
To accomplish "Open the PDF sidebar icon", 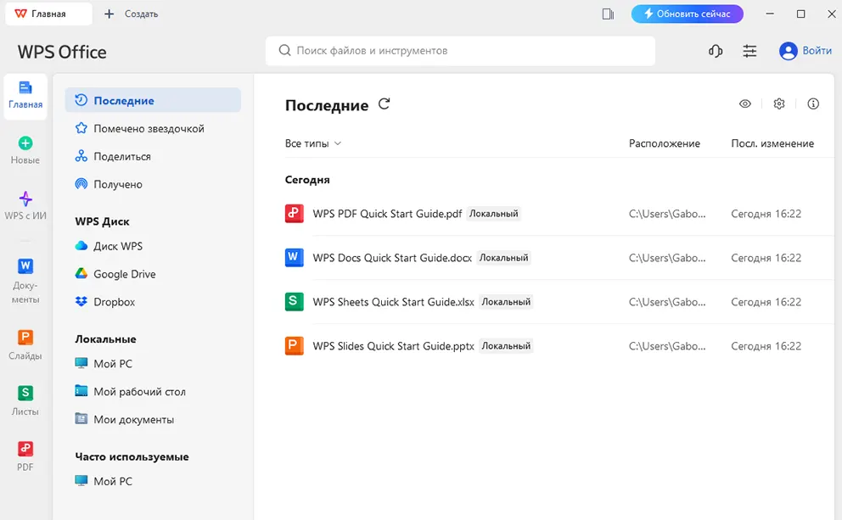I will pos(25,456).
